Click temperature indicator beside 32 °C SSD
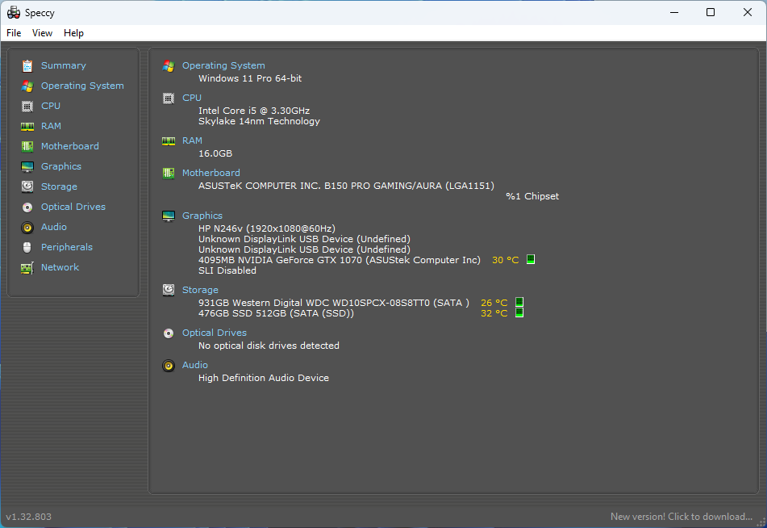Screen dimensions: 767x528 click(x=519, y=312)
